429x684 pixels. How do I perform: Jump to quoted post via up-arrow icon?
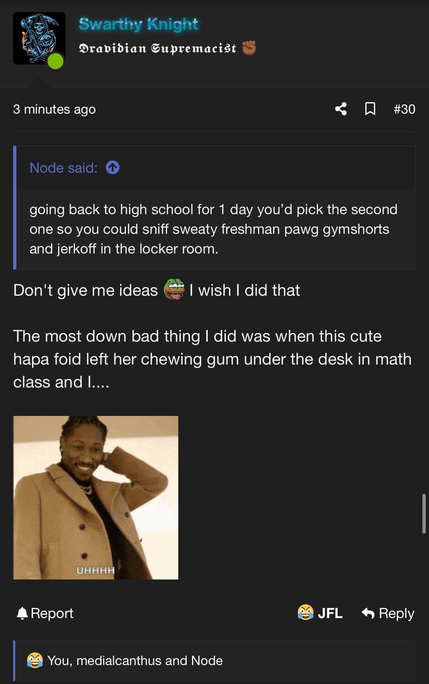coord(112,168)
